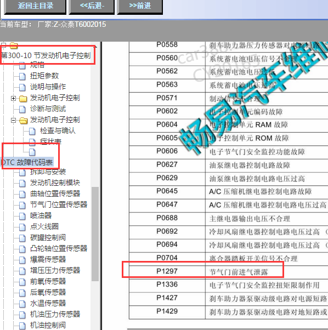Viewport: 328px width, 330px height.
Task: Open the 喷油器 page icon
Action: tap(22, 216)
